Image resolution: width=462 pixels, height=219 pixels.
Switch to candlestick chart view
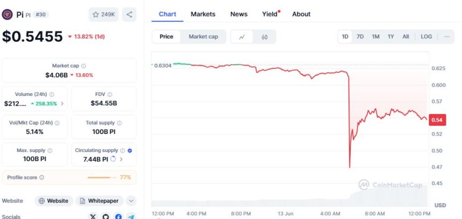pos(264,37)
